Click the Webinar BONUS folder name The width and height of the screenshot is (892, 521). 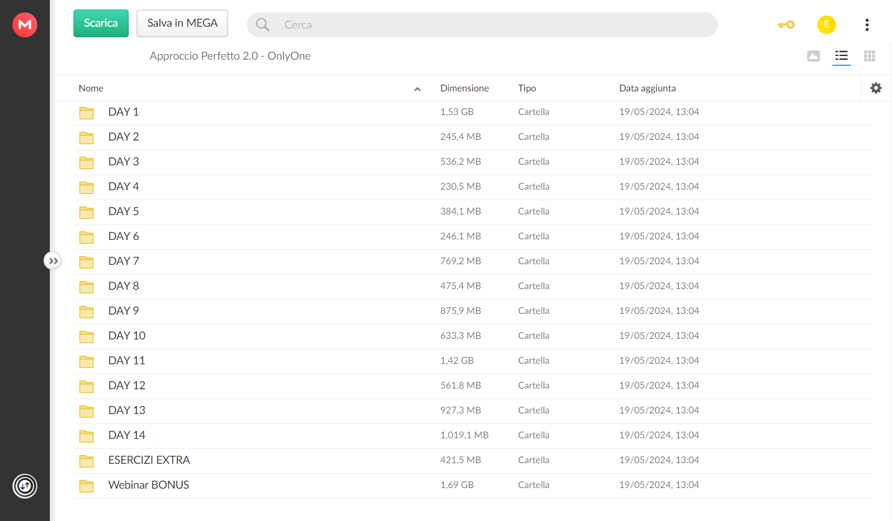(x=149, y=485)
